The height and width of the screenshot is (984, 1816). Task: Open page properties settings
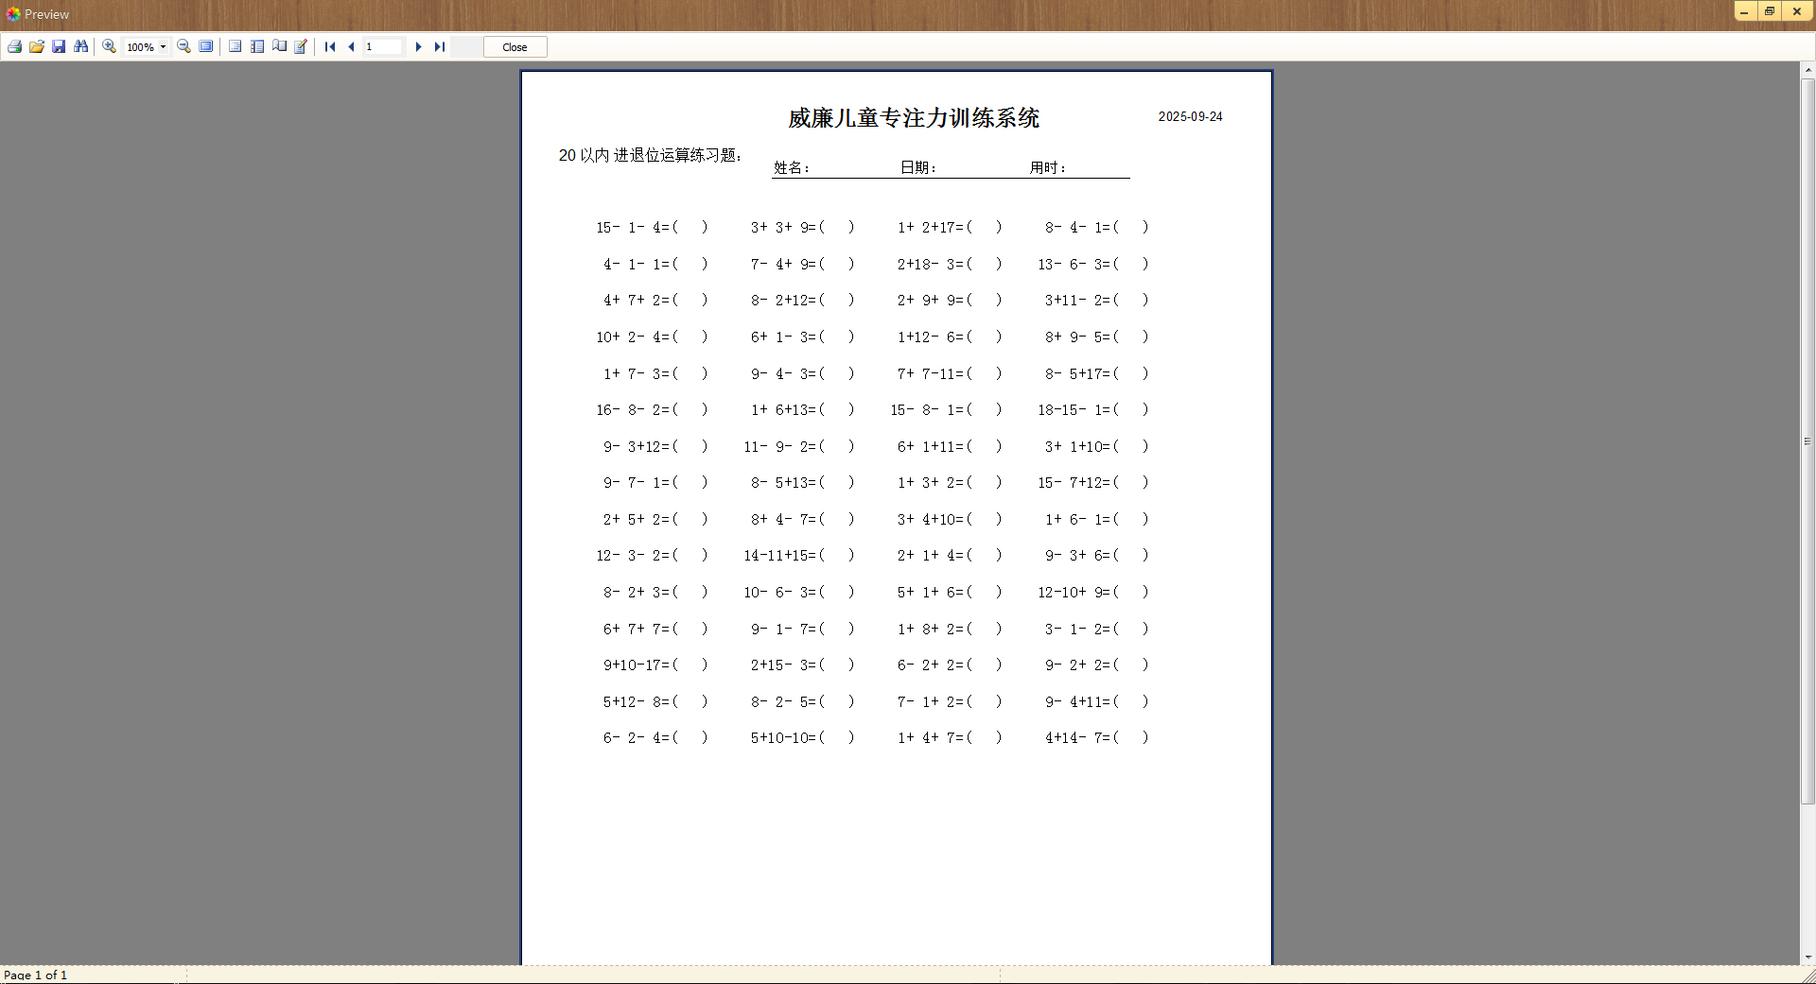pos(235,46)
